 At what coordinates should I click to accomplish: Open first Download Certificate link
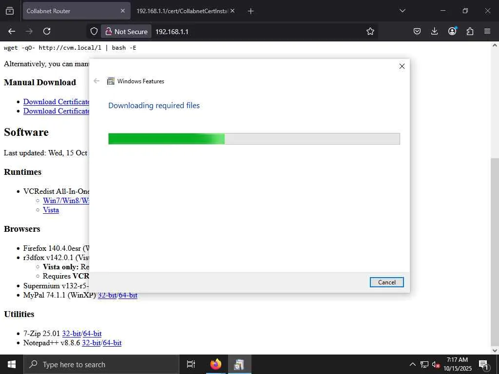(56, 102)
